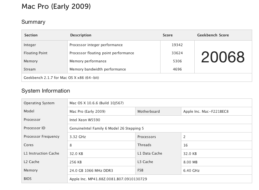Select the integer score 19342
The width and height of the screenshot is (259, 190).
pos(177,45)
